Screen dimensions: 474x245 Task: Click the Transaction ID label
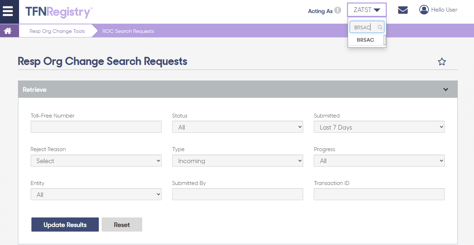(331, 183)
